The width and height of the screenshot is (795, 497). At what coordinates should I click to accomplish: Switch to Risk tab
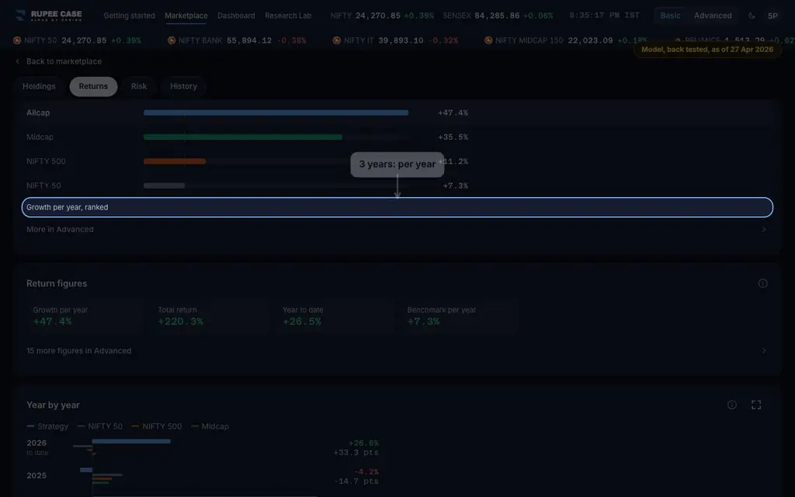139,86
